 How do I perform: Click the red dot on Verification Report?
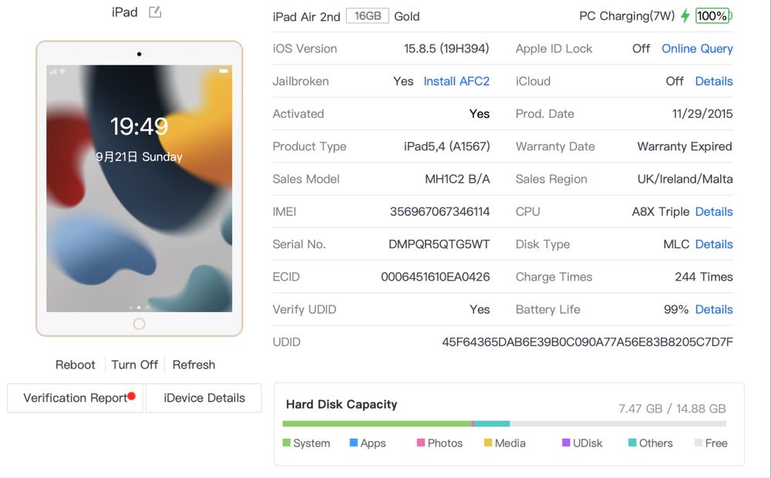click(131, 396)
